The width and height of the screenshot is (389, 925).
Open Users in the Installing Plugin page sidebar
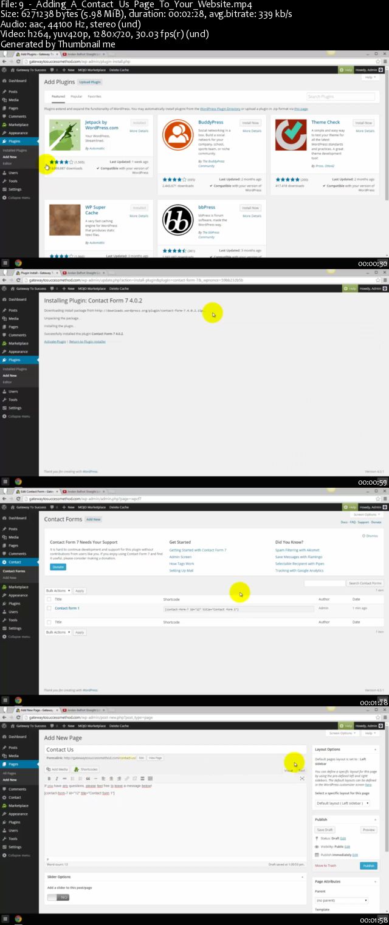[13, 392]
